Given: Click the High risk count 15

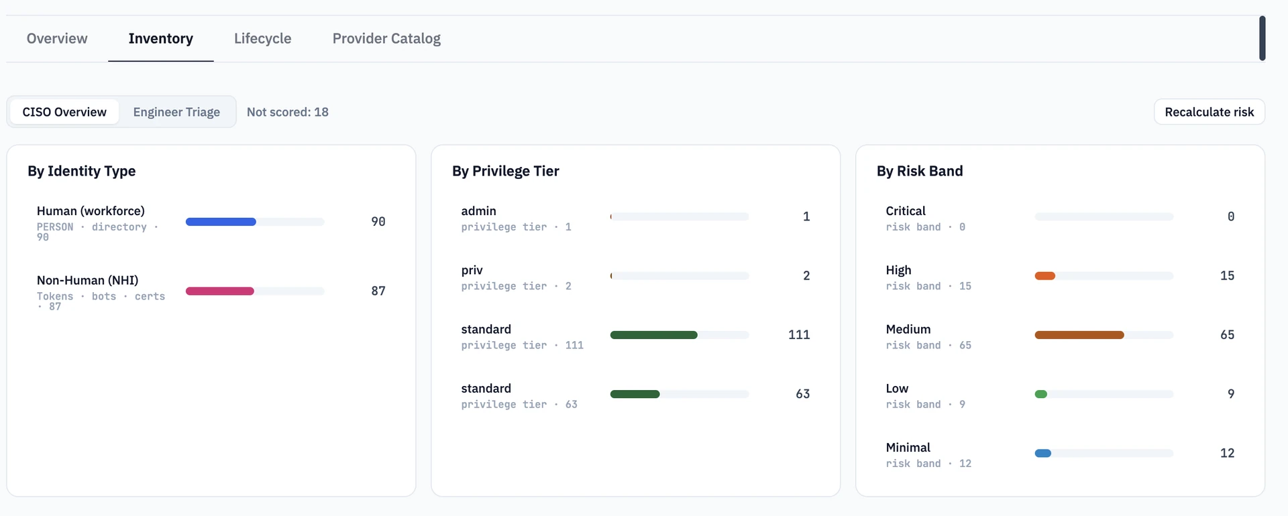Looking at the screenshot, I should (x=1227, y=276).
